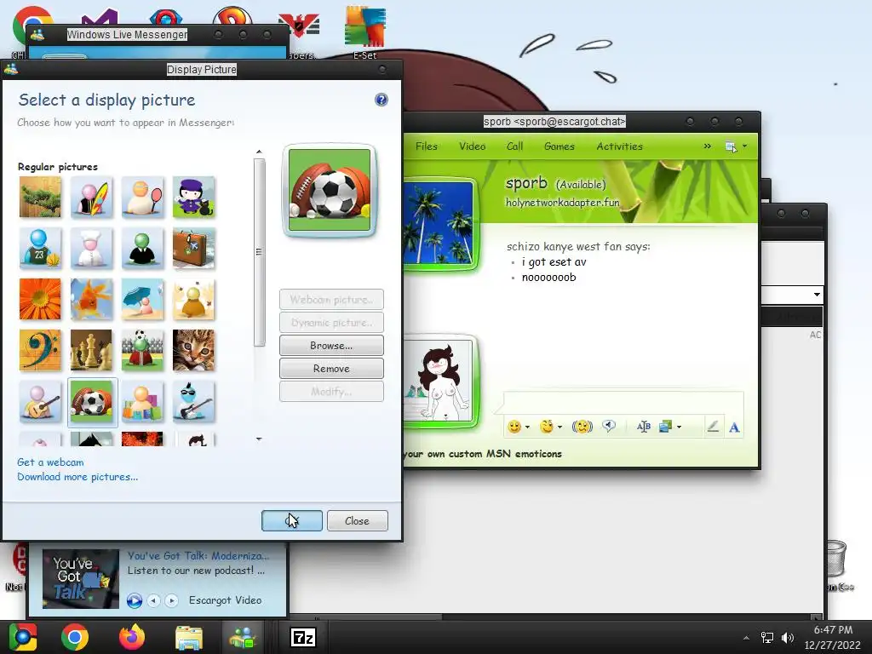Pick the soccer player buddy picture
872x654 pixels.
pos(142,350)
